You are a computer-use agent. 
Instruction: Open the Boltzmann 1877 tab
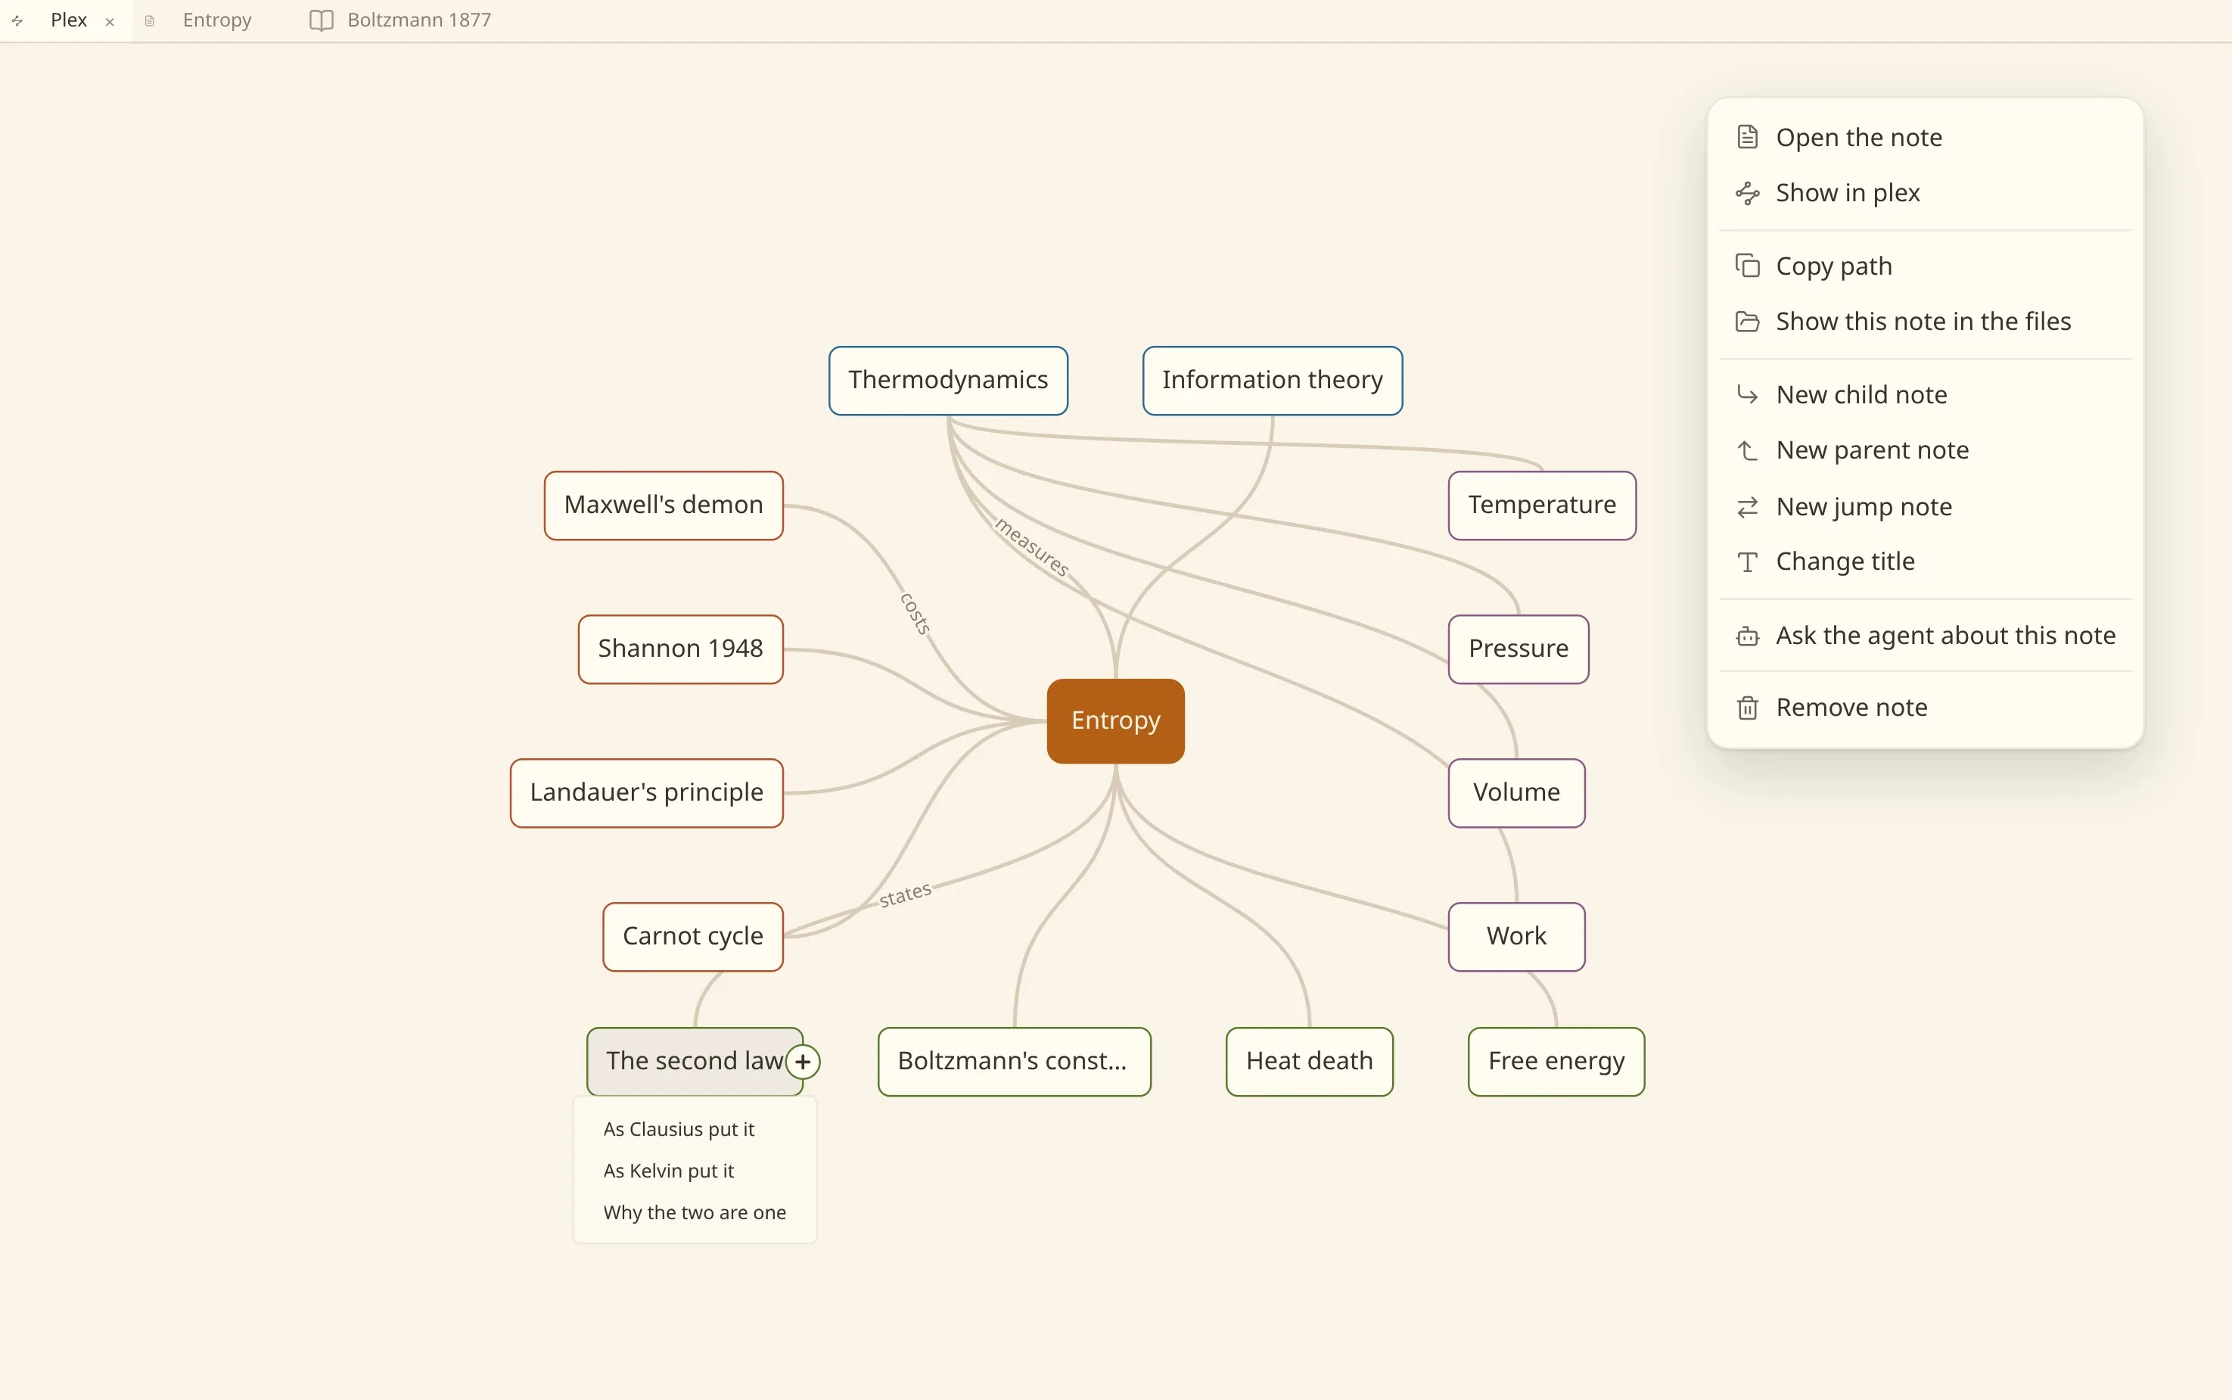[401, 20]
